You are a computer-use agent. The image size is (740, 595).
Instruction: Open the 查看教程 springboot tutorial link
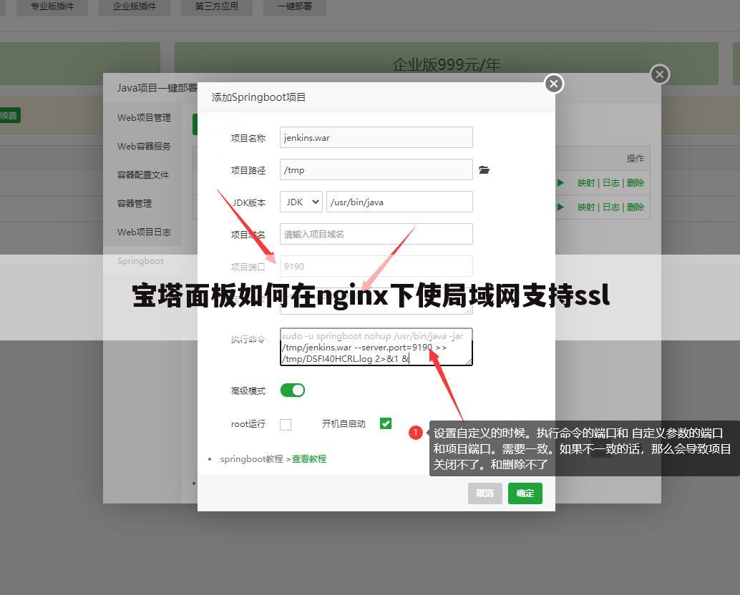click(x=308, y=458)
